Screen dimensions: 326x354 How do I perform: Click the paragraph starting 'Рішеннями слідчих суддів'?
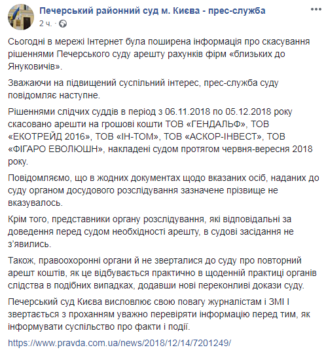(160, 136)
